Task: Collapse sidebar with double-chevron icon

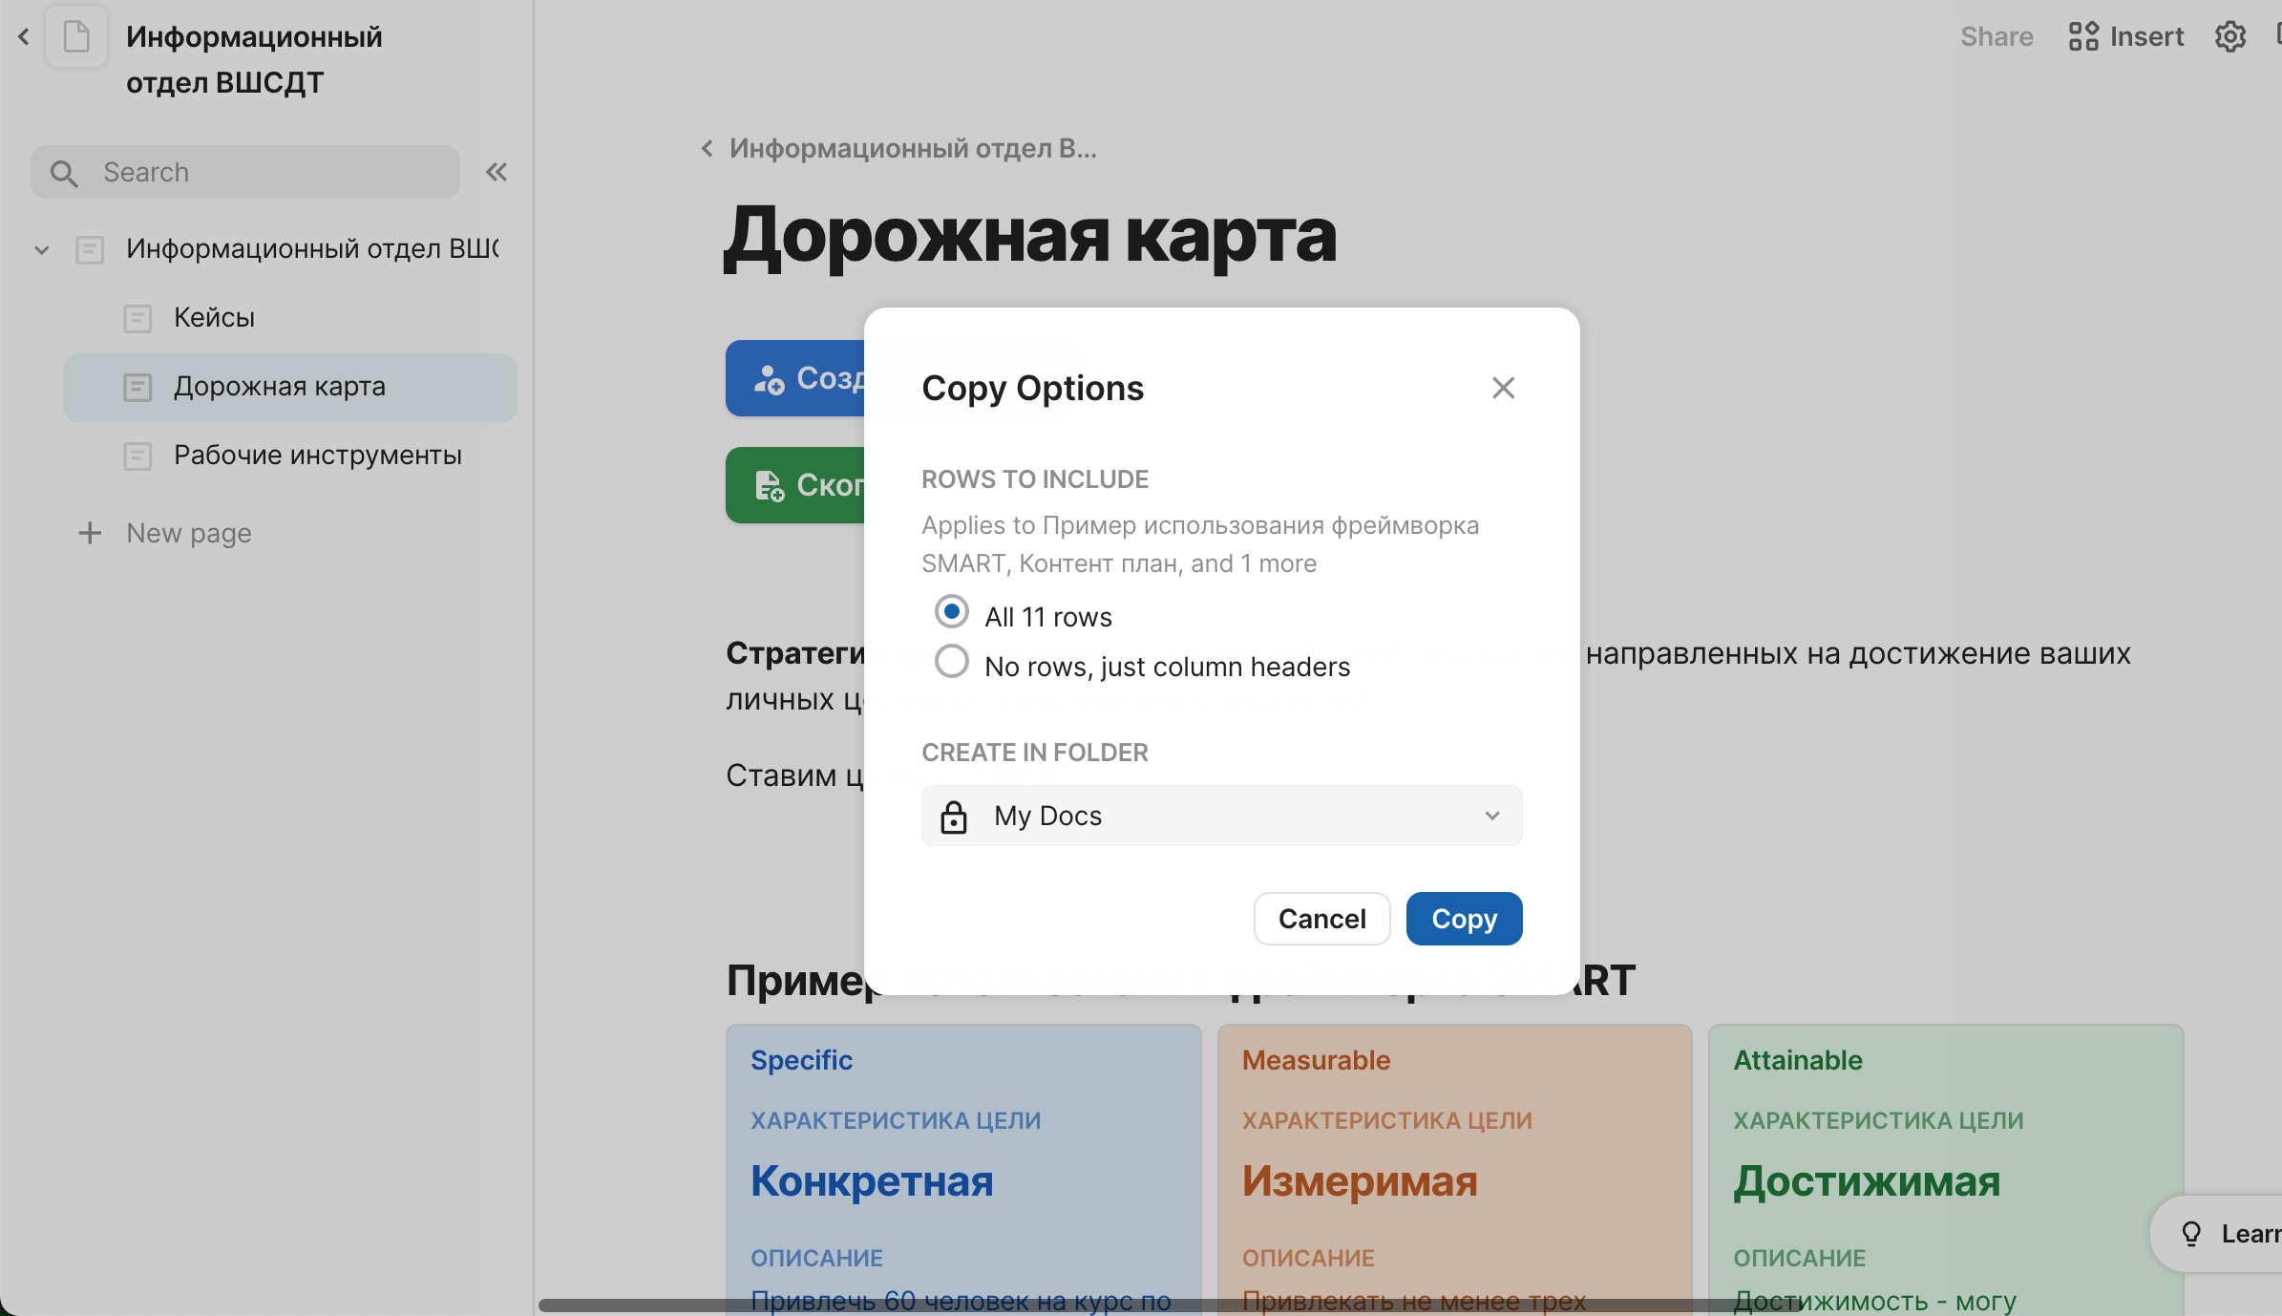Action: coord(496,172)
